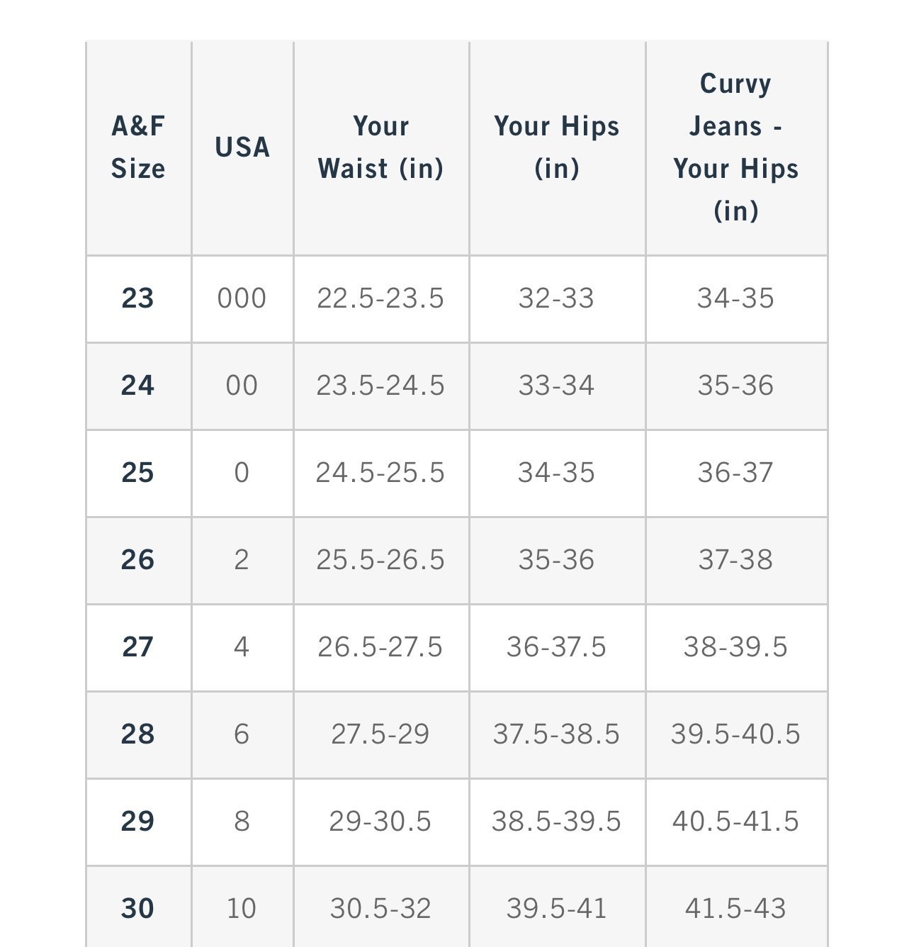Click hips value 33-34
Image resolution: width=914 pixels, height=947 pixels.
point(557,386)
